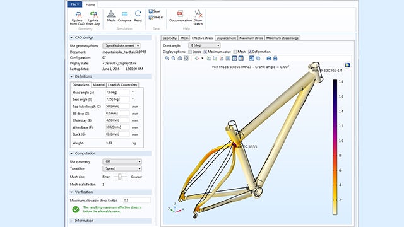Image resolution: width=404 pixels, height=227 pixels.
Task: Collapse the Definitions section
Action: (71, 76)
